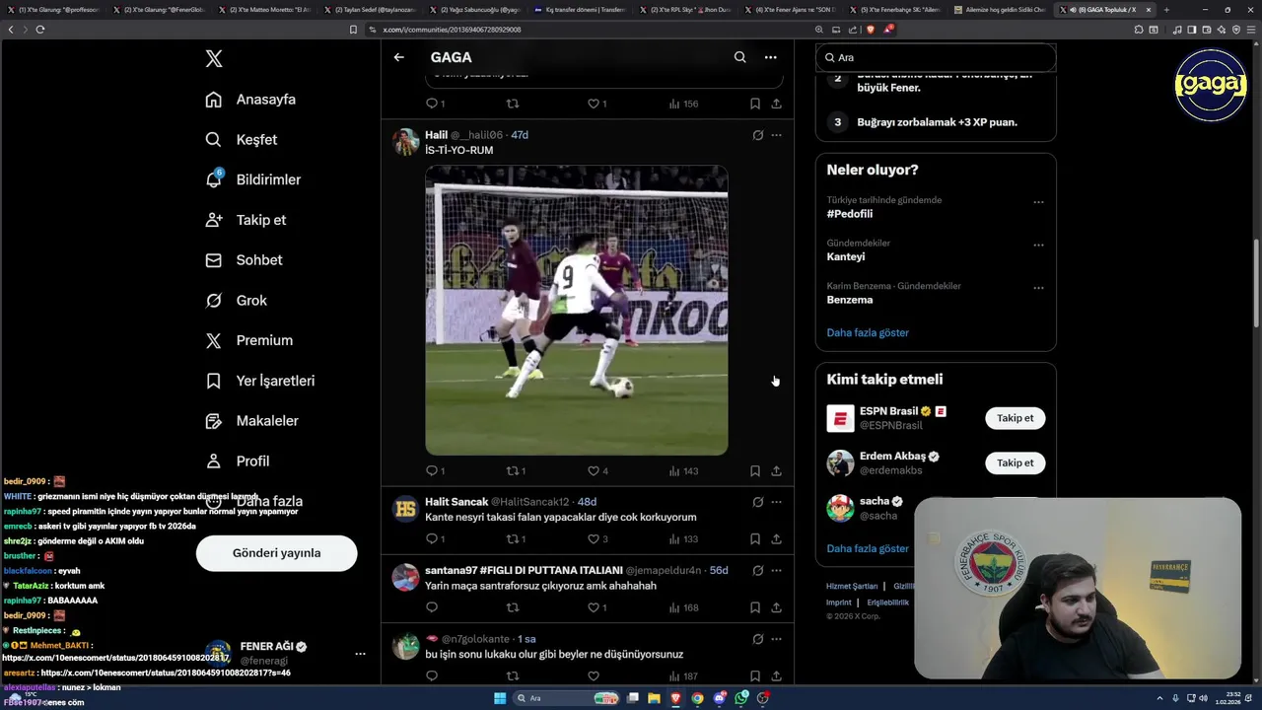This screenshot has height=710, width=1262.
Task: Open more menu on Halit Sancak's post
Action: tap(777, 502)
